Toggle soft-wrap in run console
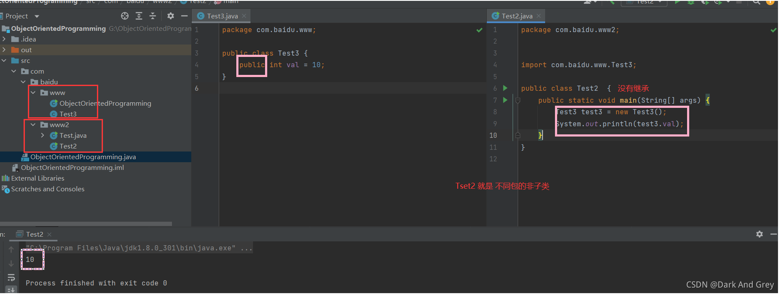 click(x=11, y=277)
